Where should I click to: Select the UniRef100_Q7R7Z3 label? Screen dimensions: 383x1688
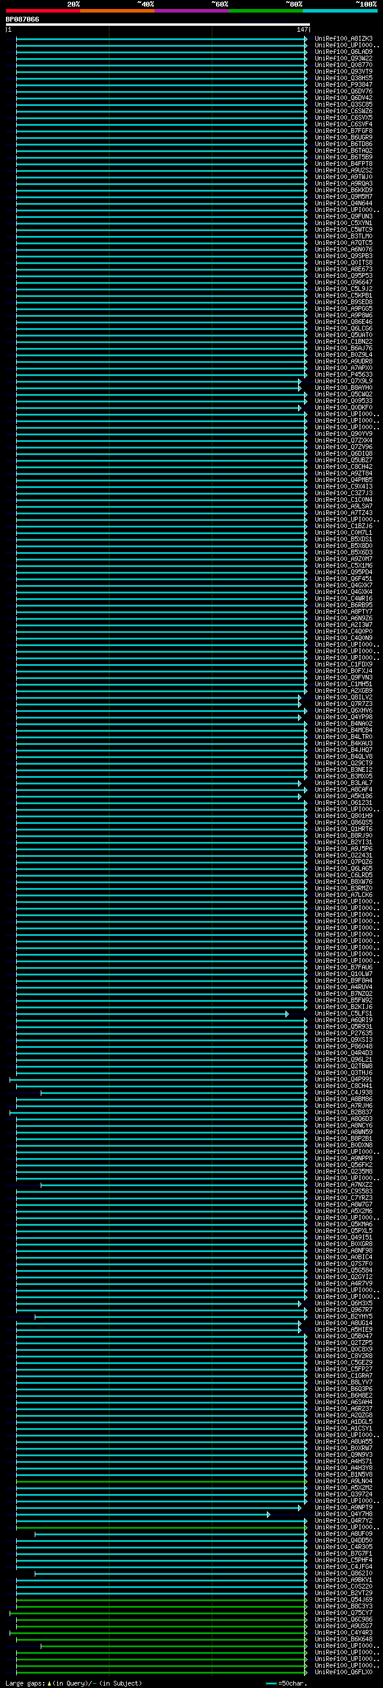pyautogui.click(x=344, y=704)
